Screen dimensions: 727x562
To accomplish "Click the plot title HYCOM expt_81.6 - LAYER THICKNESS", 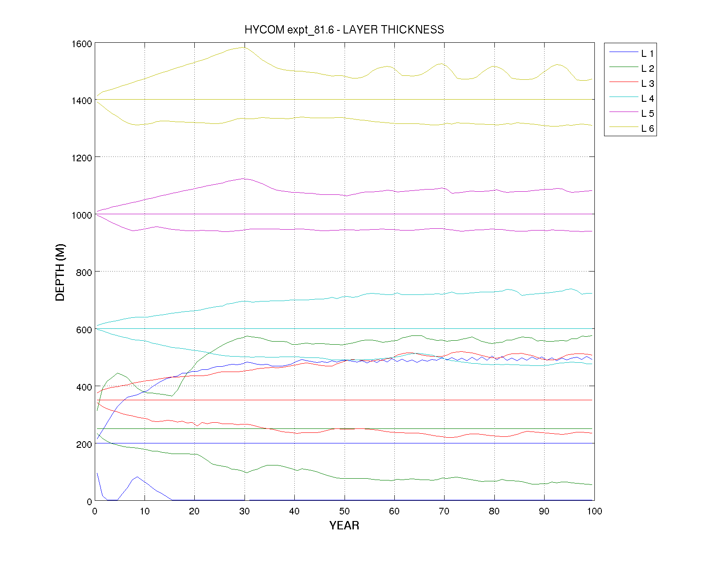I will coord(344,30).
